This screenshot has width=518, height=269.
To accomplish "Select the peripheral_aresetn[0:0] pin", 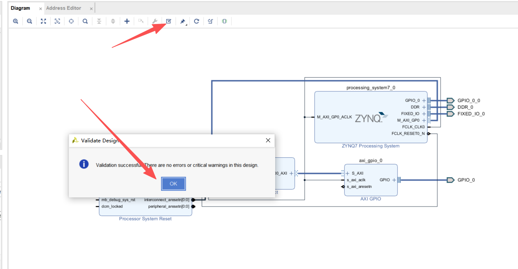I will click(169, 207).
